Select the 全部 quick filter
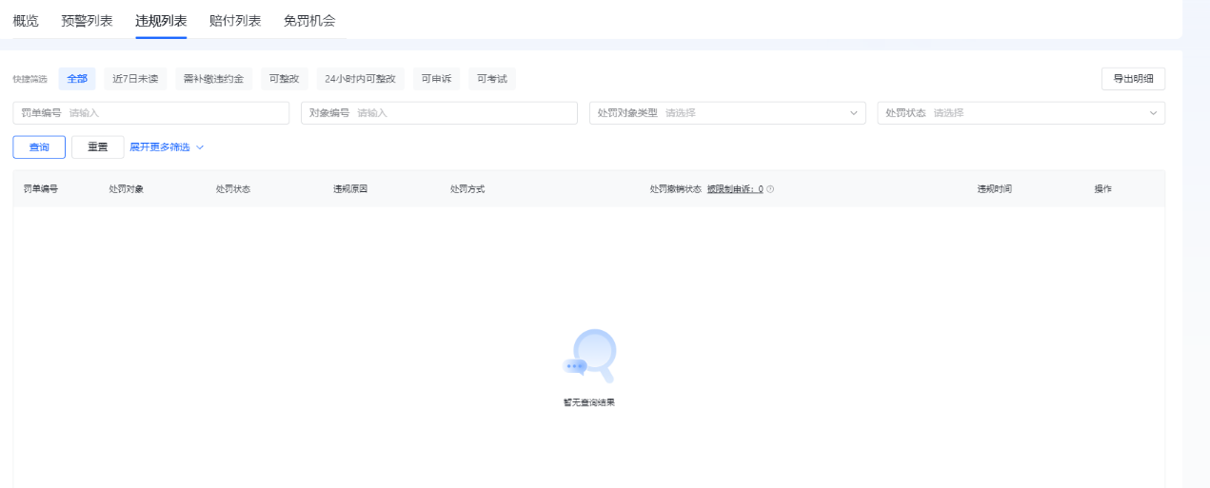Image resolution: width=1210 pixels, height=488 pixels. 77,79
